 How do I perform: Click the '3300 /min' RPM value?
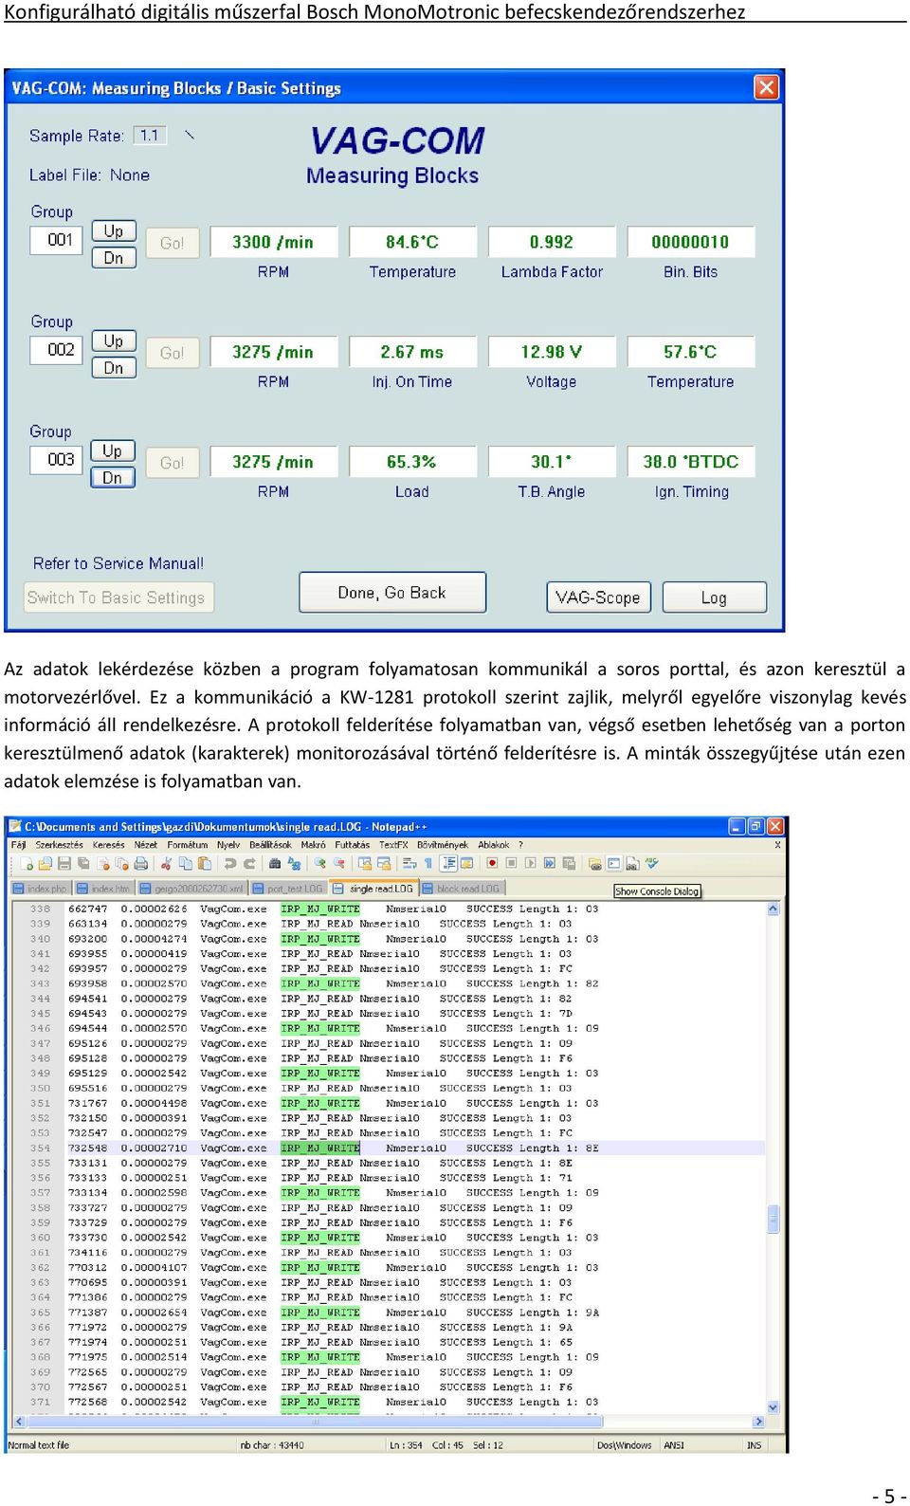point(273,243)
